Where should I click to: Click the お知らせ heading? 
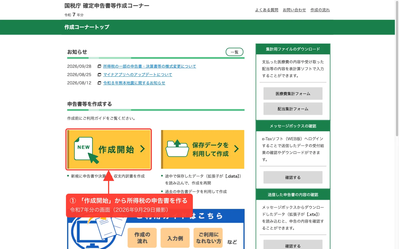point(77,52)
